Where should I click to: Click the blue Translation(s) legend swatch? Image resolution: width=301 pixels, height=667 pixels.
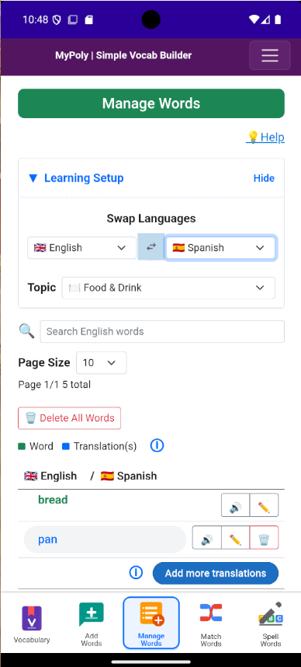[x=66, y=446]
